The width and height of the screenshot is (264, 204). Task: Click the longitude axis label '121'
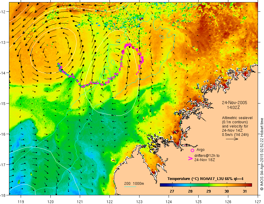[x=80, y=202]
